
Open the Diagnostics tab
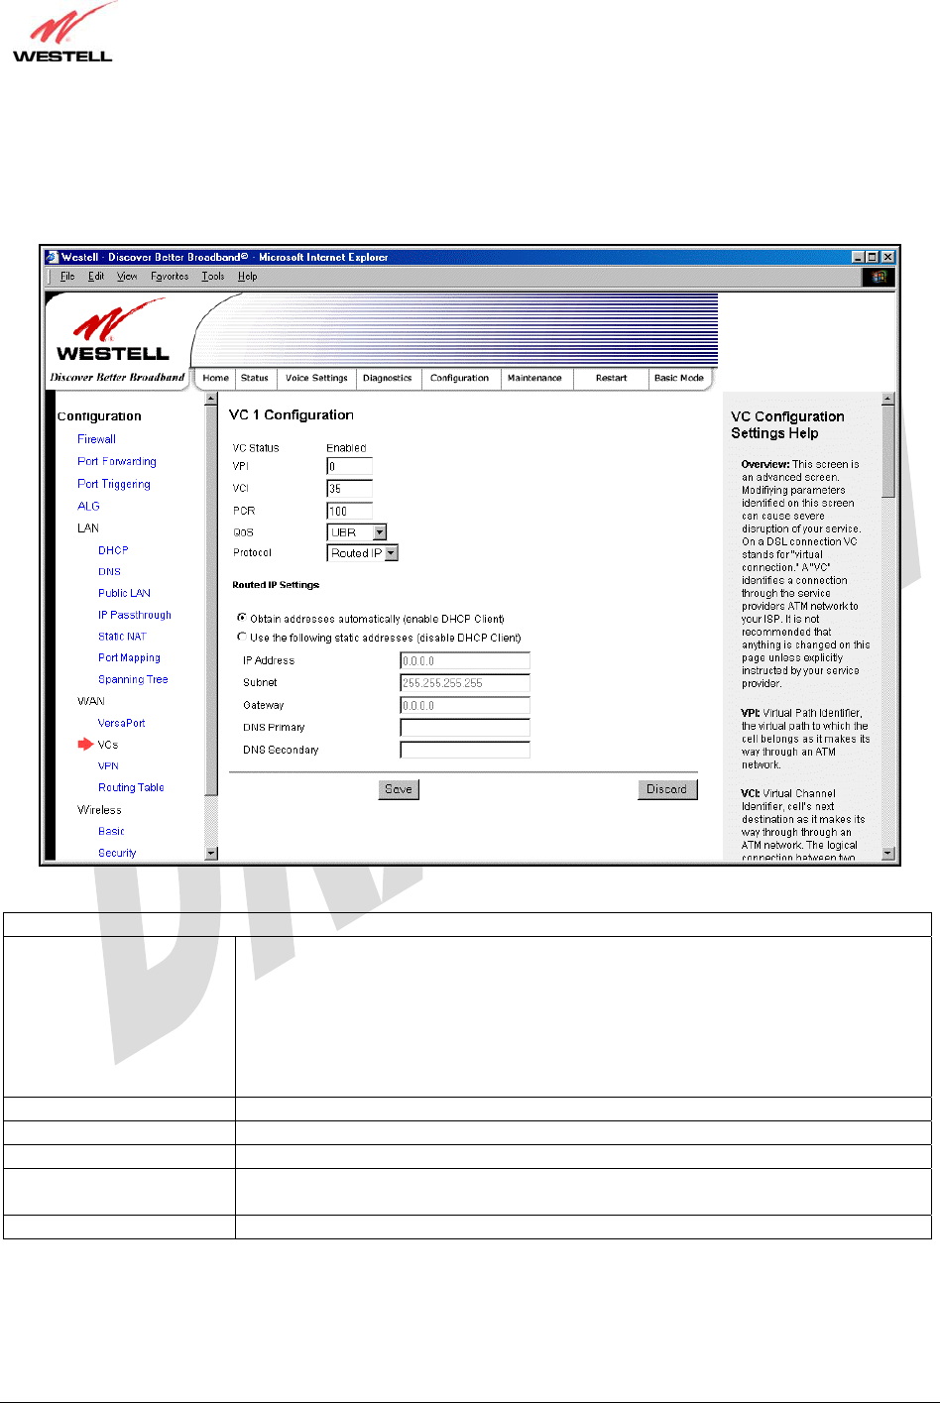coord(388,378)
